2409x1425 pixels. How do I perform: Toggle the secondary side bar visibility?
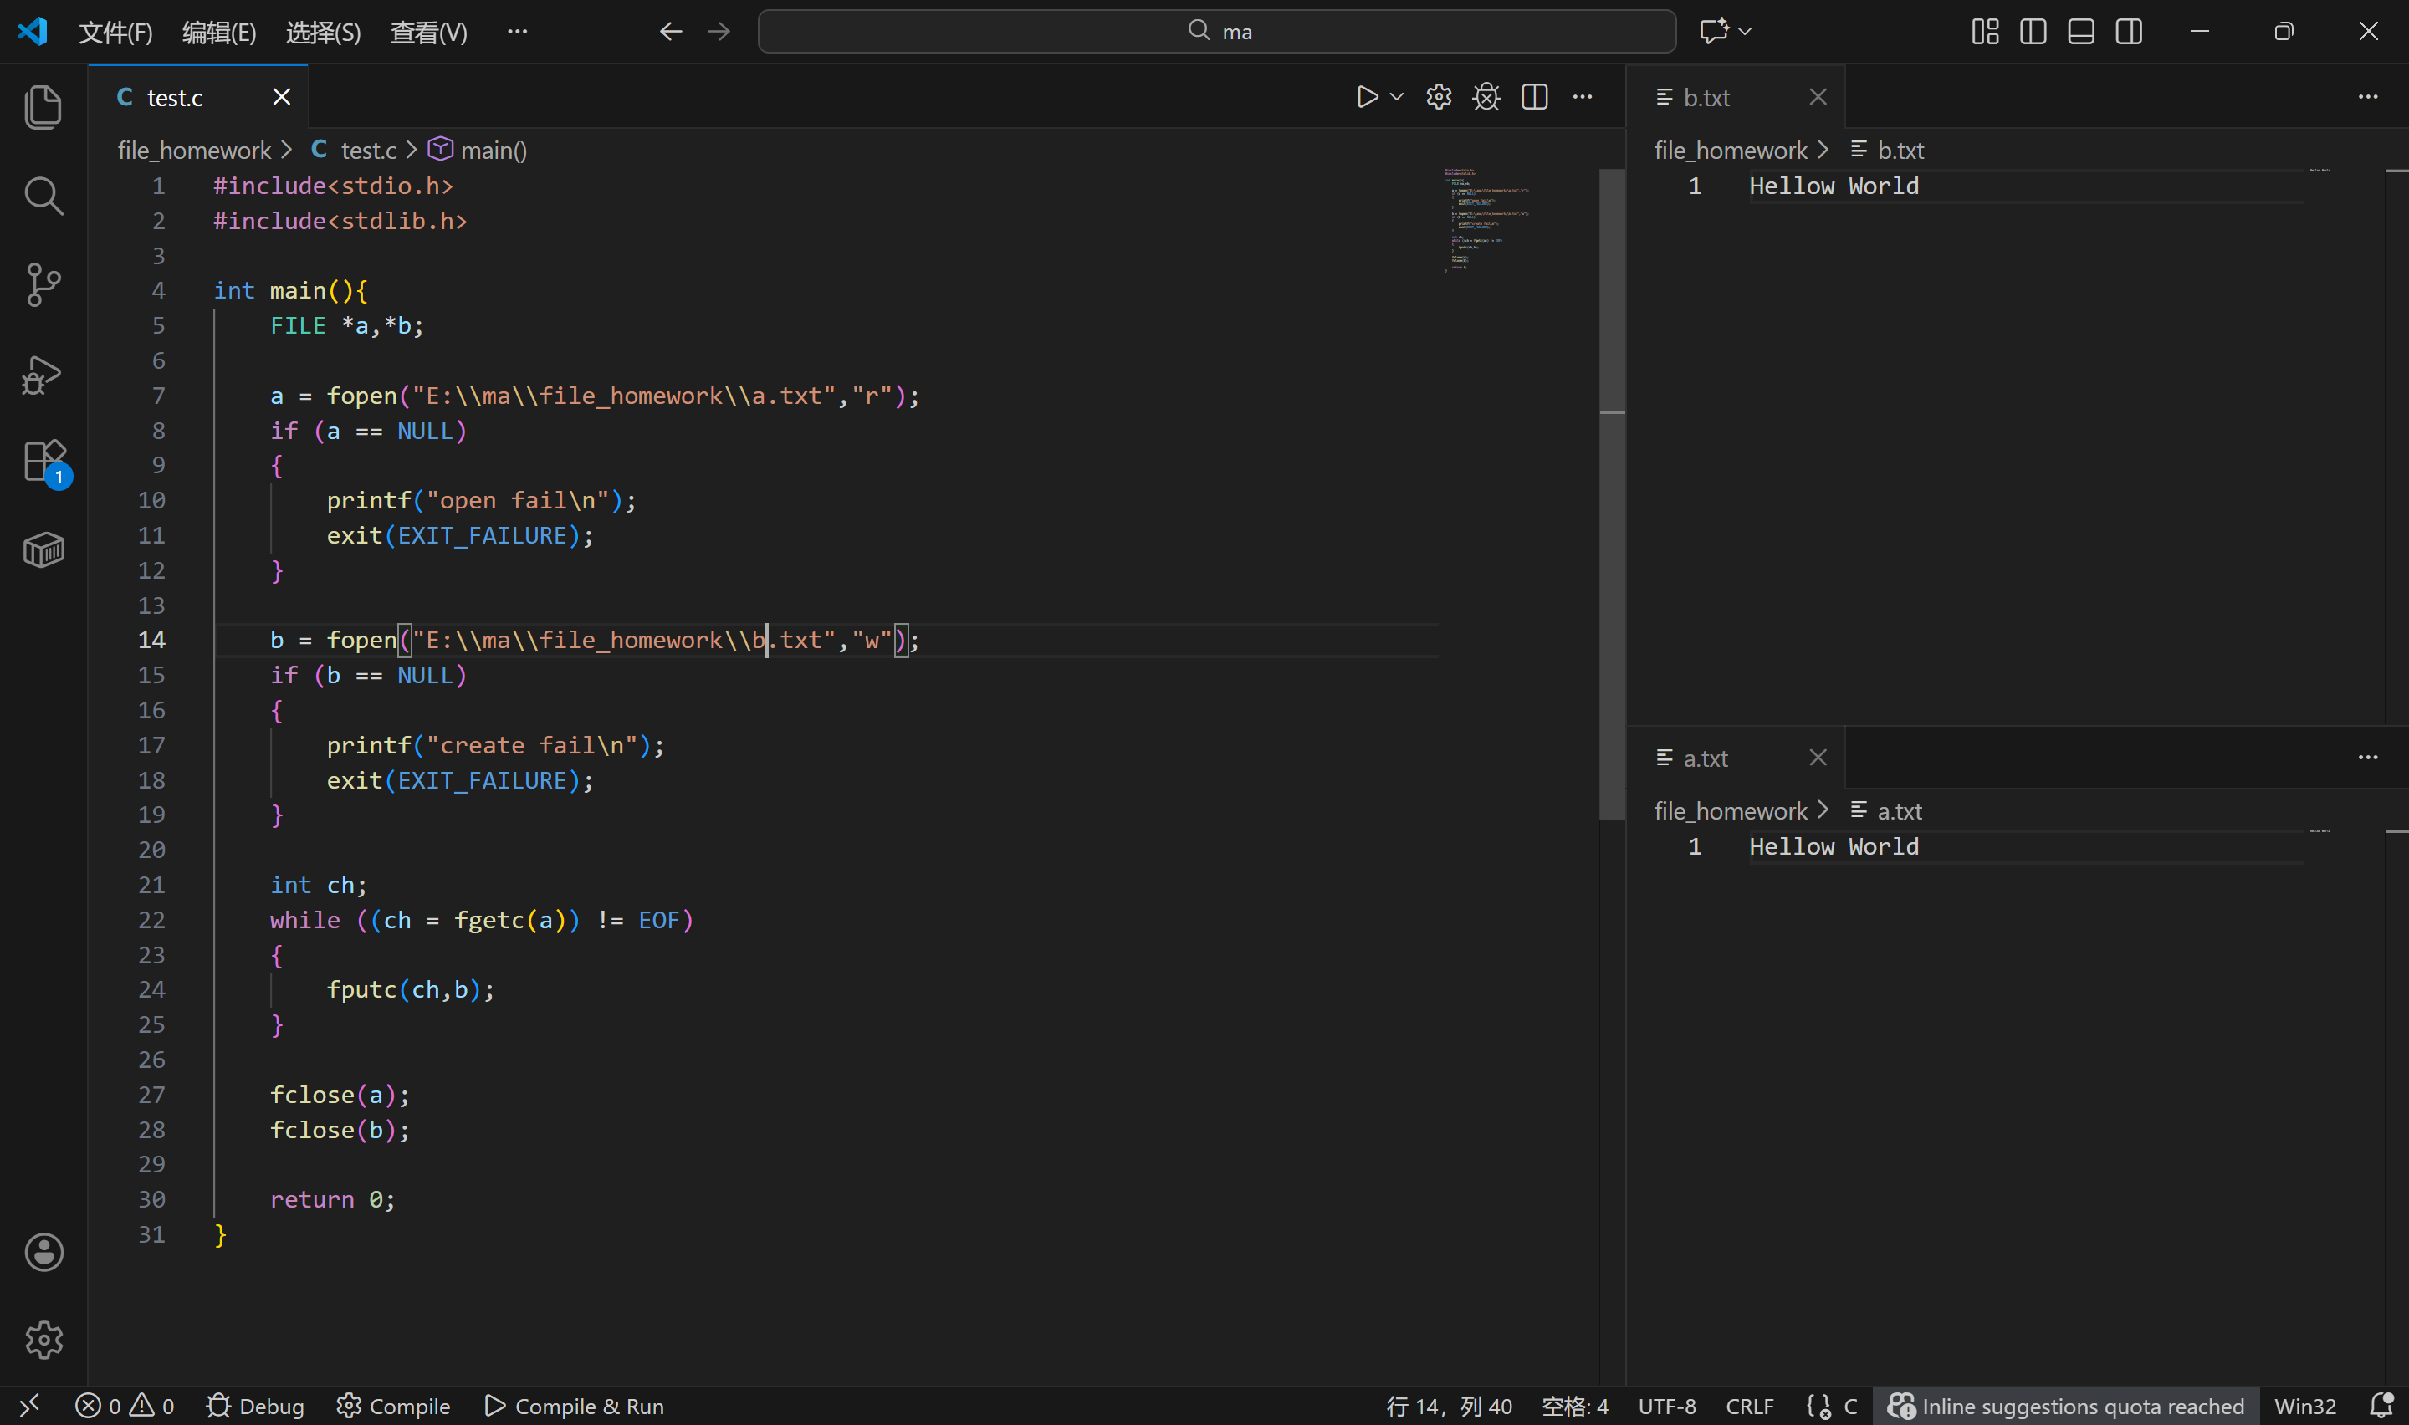pyautogui.click(x=2129, y=32)
